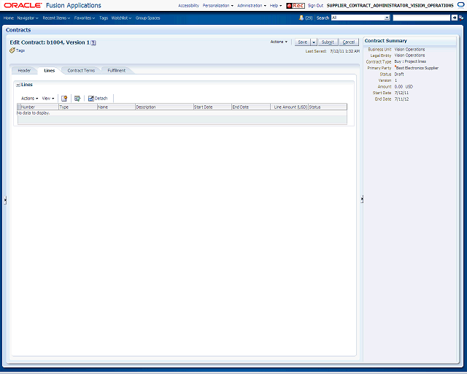The image size is (467, 374).
Task: Click the Start Date column header
Action: click(x=212, y=107)
